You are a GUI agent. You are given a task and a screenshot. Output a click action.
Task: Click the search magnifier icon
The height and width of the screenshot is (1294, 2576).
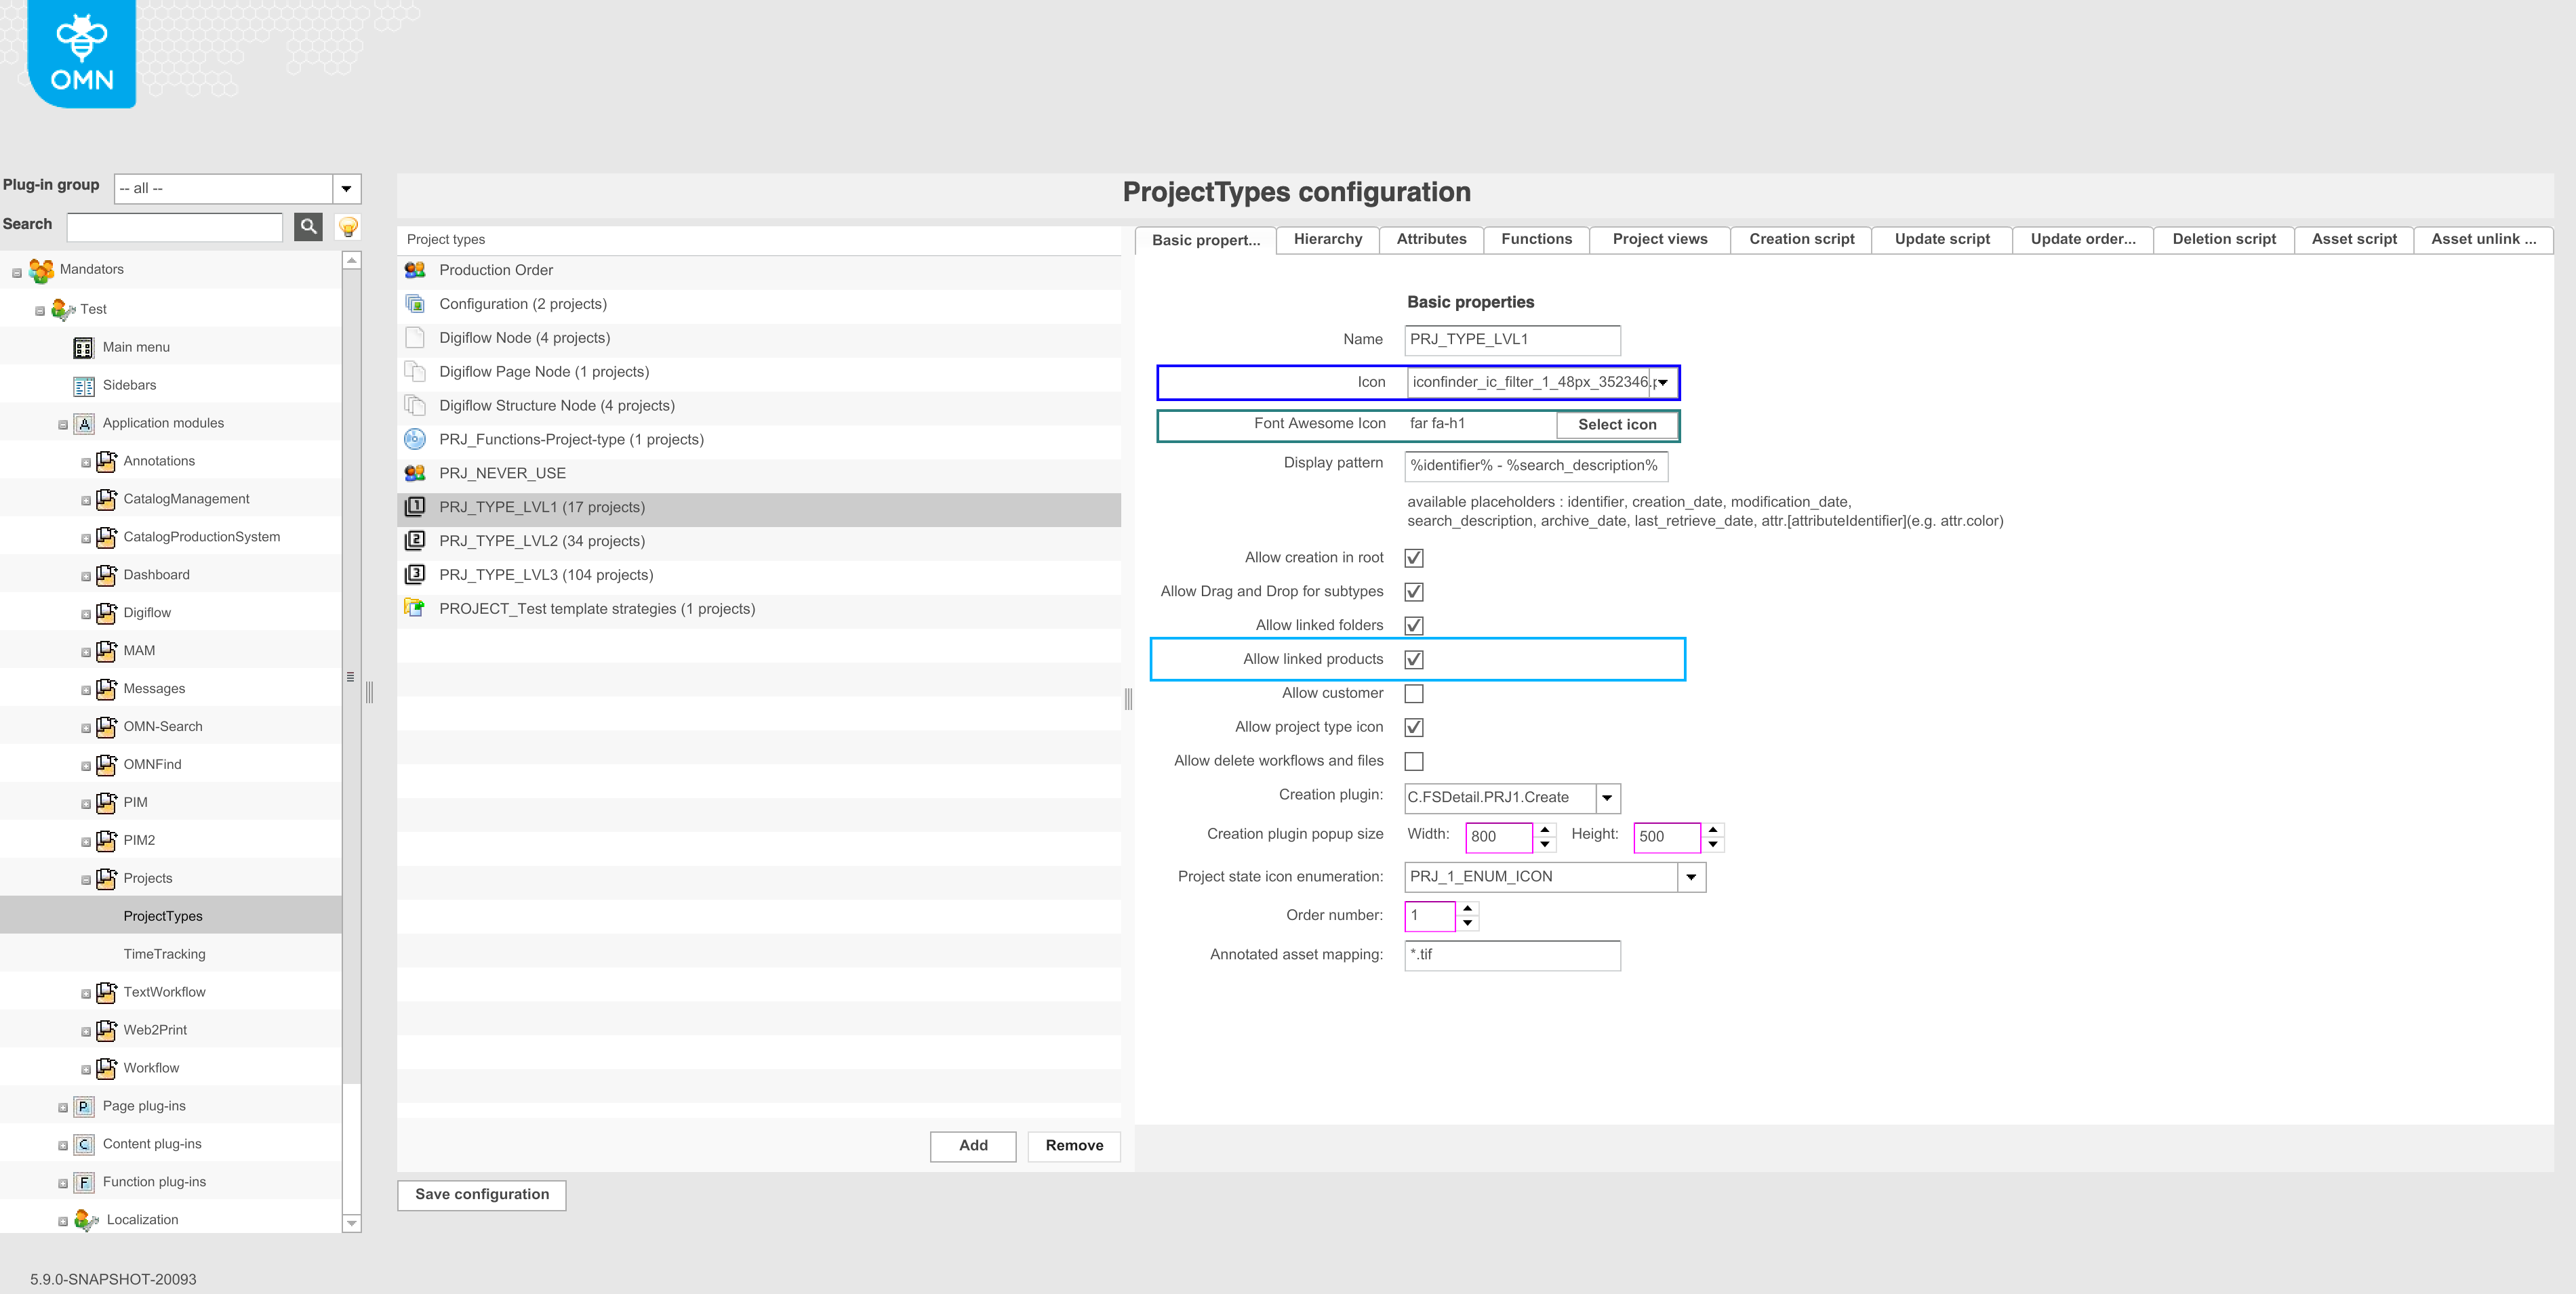coord(308,227)
